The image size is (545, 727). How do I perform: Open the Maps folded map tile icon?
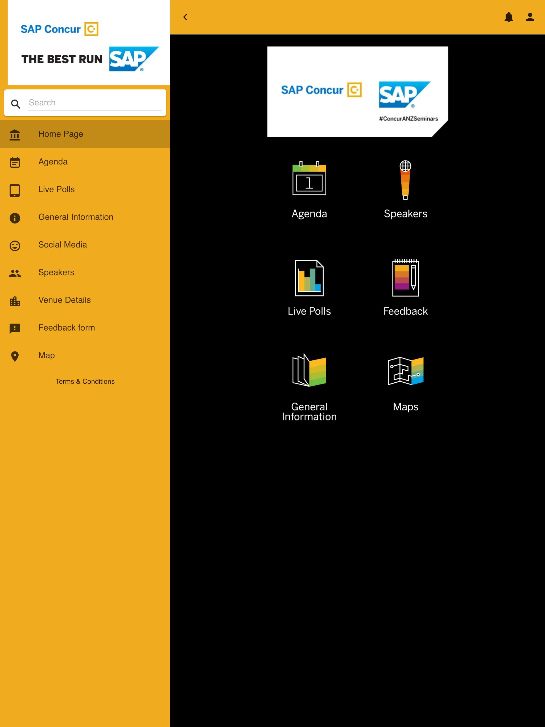tap(406, 371)
